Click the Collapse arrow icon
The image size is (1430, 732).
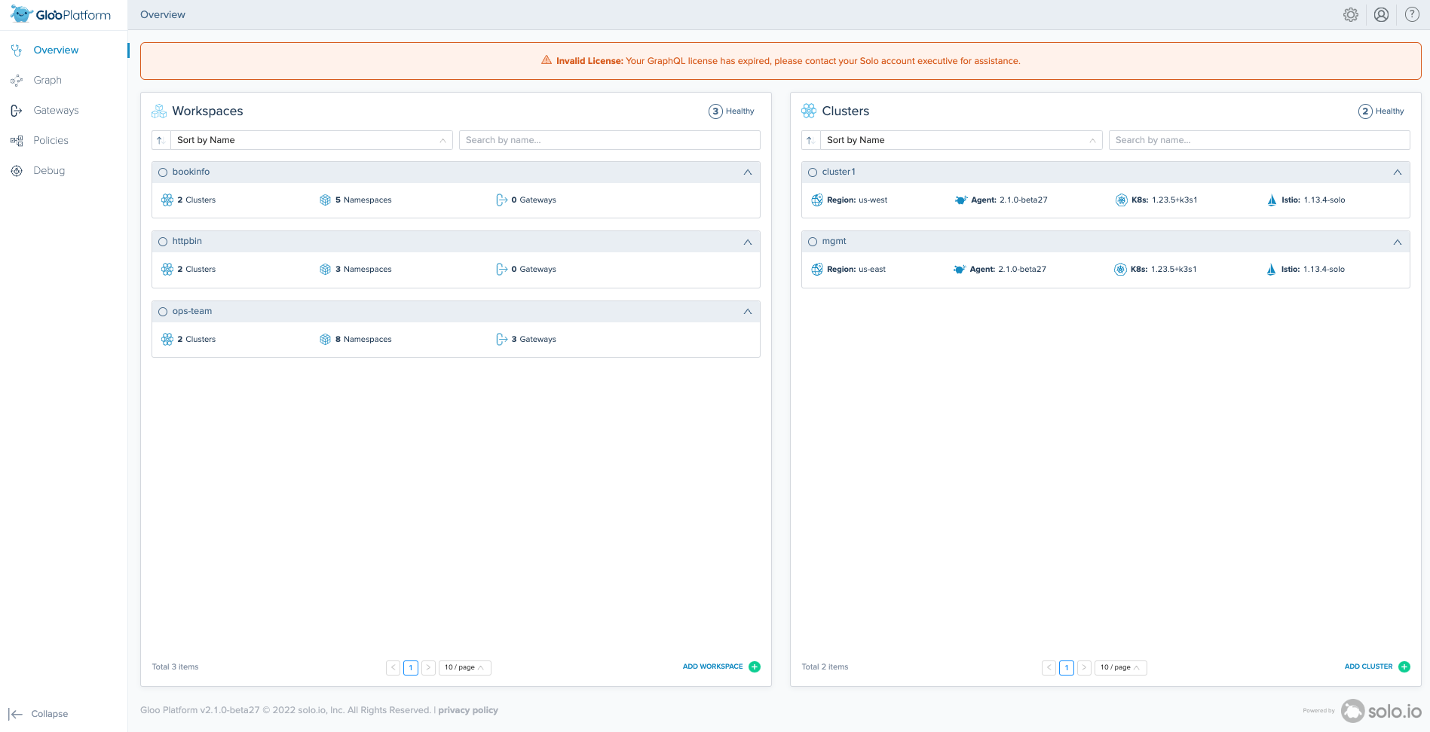pos(15,714)
